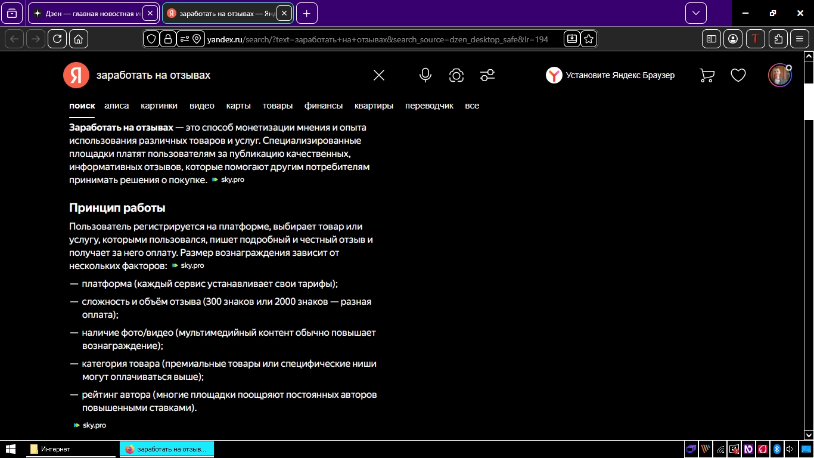Expand the list all tabs dropdown
814x458 pixels.
(695, 13)
